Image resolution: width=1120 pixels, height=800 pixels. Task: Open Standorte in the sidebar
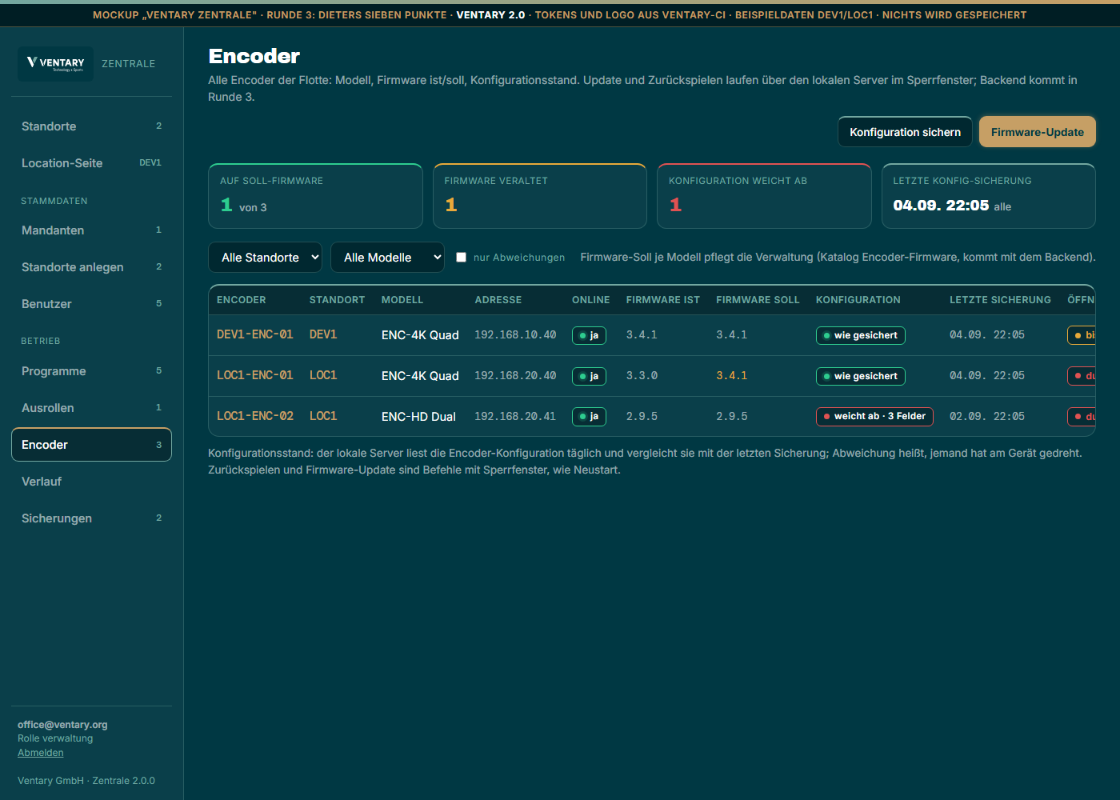pos(91,126)
